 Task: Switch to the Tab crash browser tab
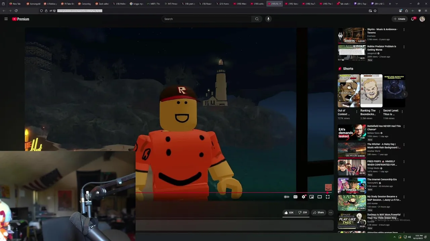coord(343,4)
